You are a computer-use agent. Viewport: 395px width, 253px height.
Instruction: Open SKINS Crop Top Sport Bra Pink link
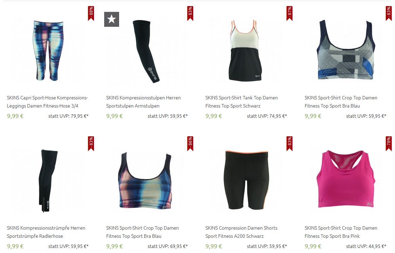click(341, 232)
